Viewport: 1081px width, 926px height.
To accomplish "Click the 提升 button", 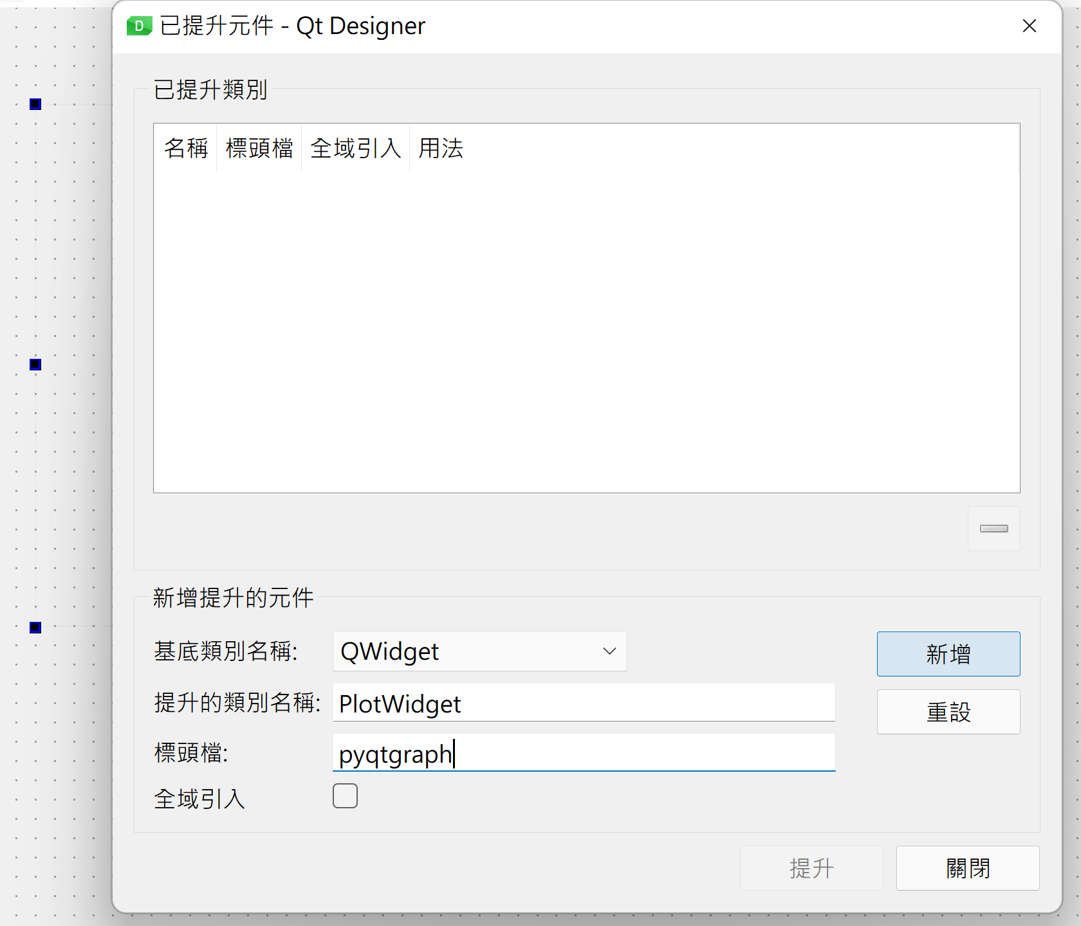I will [811, 868].
